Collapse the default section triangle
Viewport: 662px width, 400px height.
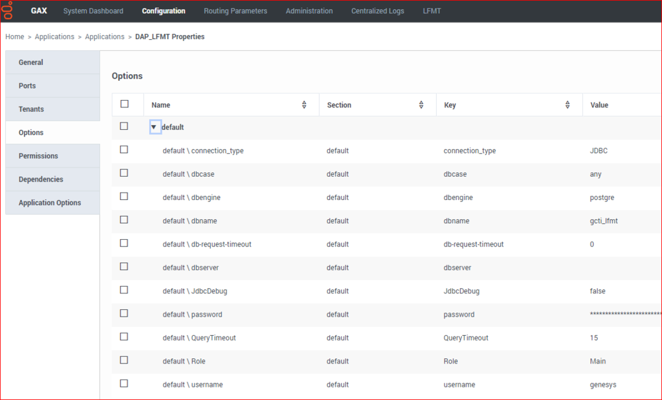point(154,127)
